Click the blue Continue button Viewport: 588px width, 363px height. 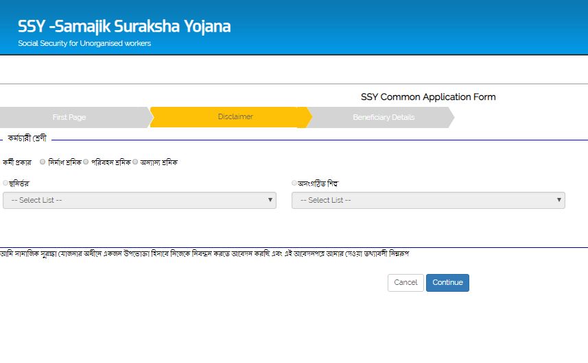click(x=447, y=283)
